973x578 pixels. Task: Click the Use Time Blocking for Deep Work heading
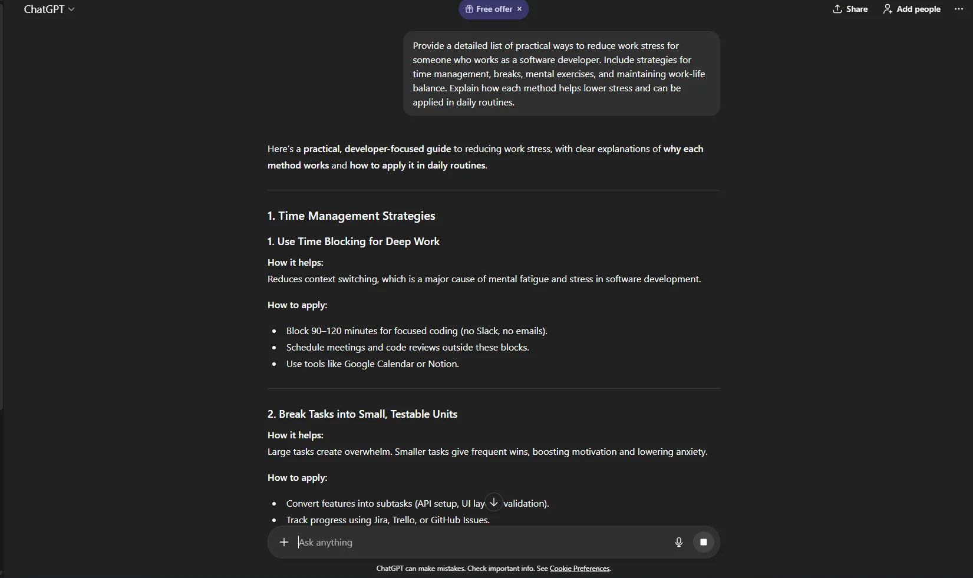pos(354,242)
